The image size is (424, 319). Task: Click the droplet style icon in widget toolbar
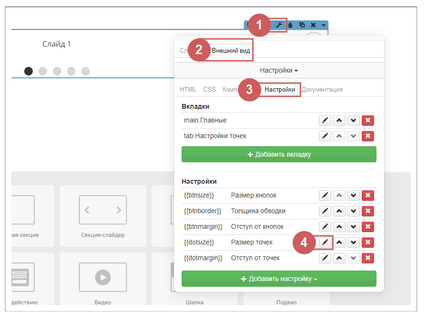click(290, 25)
